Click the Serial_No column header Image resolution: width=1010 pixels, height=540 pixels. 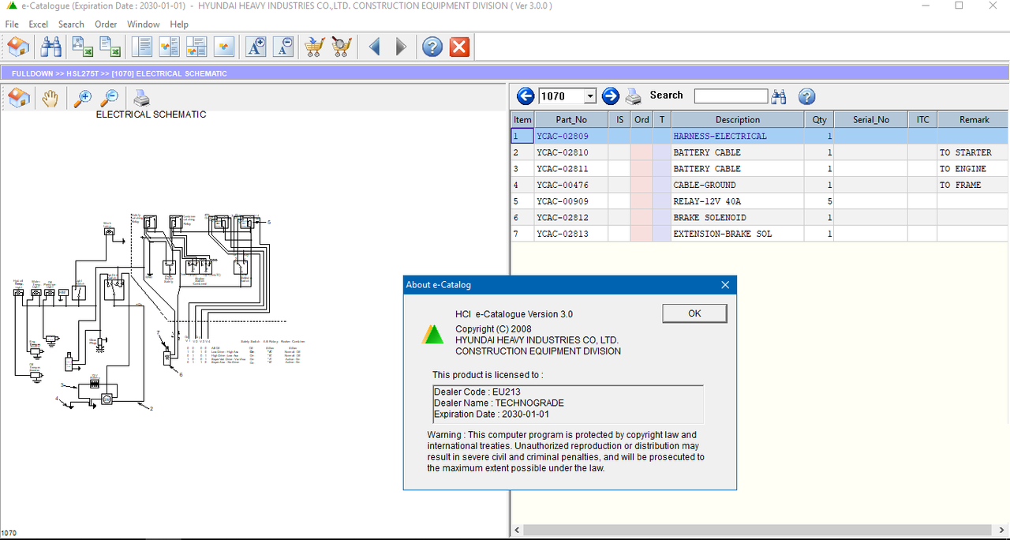(x=871, y=120)
